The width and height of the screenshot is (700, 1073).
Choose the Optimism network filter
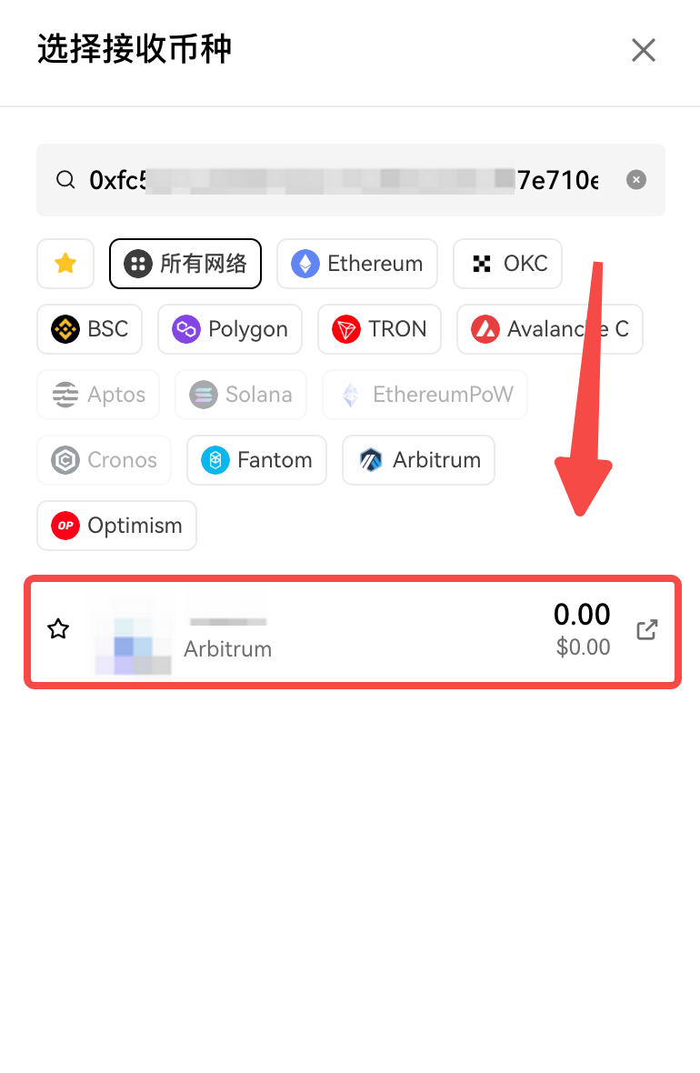(x=116, y=526)
